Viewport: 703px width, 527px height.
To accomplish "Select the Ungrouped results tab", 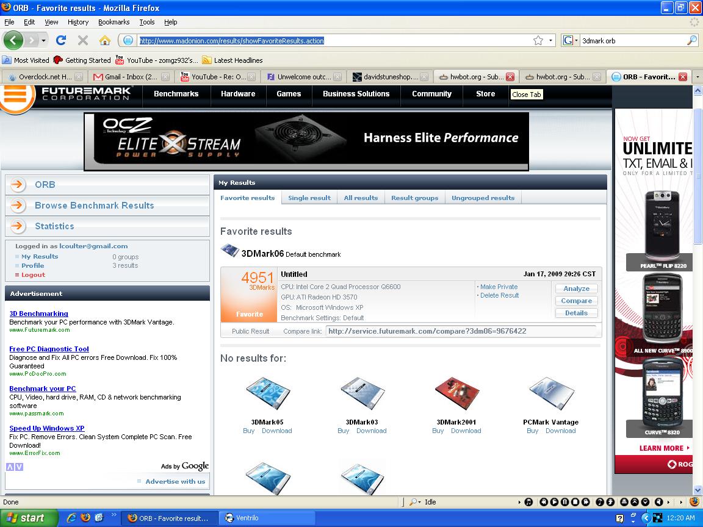I will coord(483,198).
